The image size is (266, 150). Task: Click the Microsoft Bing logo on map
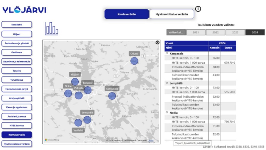click(x=52, y=140)
